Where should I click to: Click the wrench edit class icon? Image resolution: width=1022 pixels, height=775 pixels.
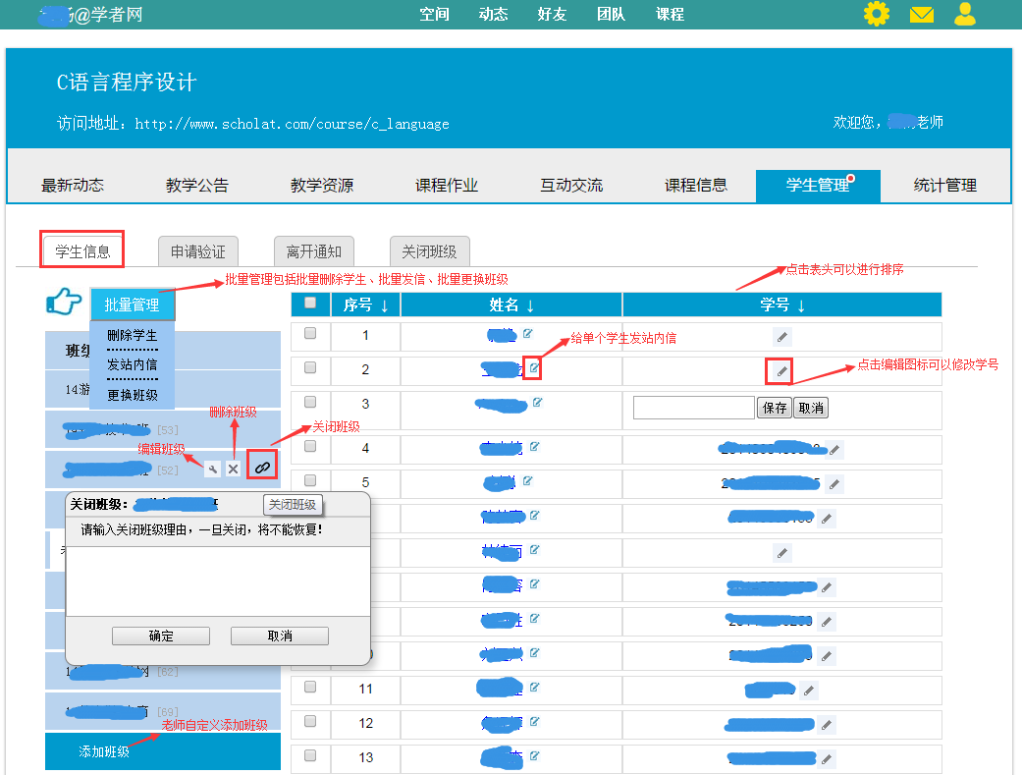[x=212, y=469]
